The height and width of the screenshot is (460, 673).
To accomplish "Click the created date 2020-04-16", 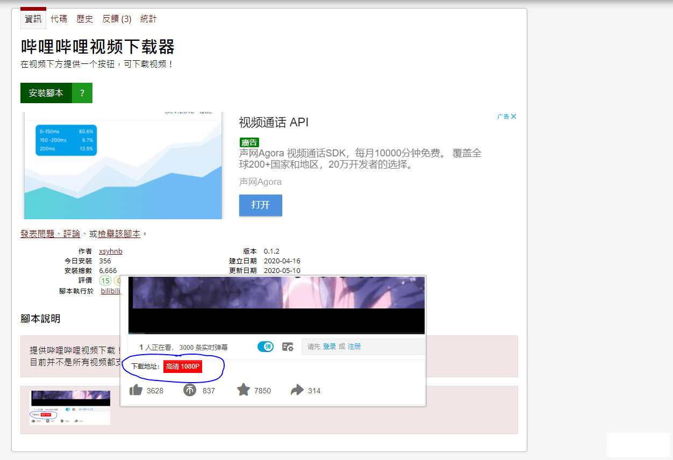I will (x=282, y=261).
